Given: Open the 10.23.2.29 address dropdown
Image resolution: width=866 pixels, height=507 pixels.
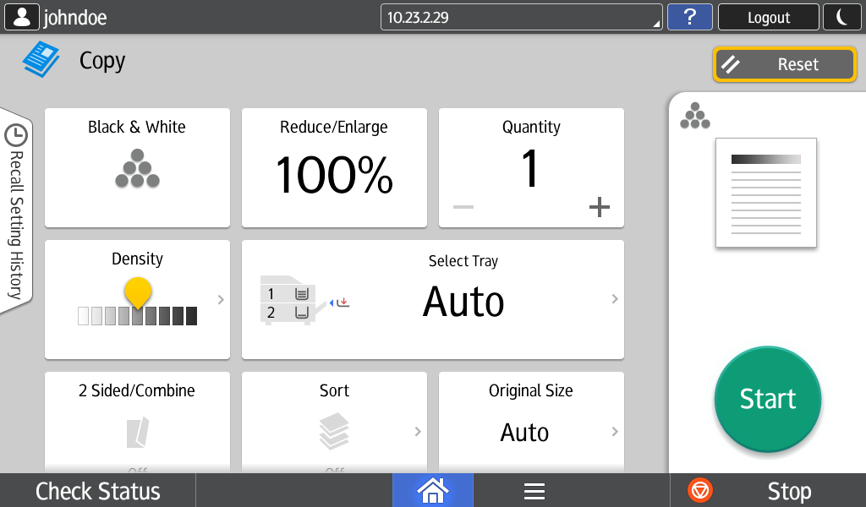Looking at the screenshot, I should 521,17.
